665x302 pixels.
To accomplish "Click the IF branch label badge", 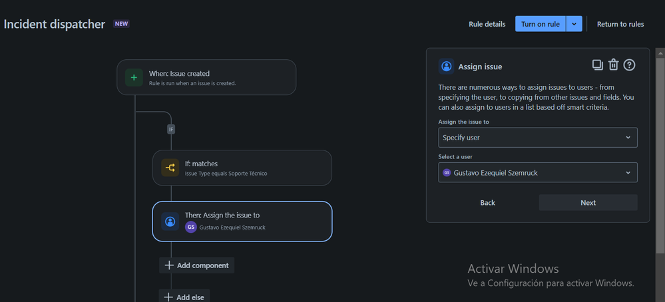I will [171, 129].
